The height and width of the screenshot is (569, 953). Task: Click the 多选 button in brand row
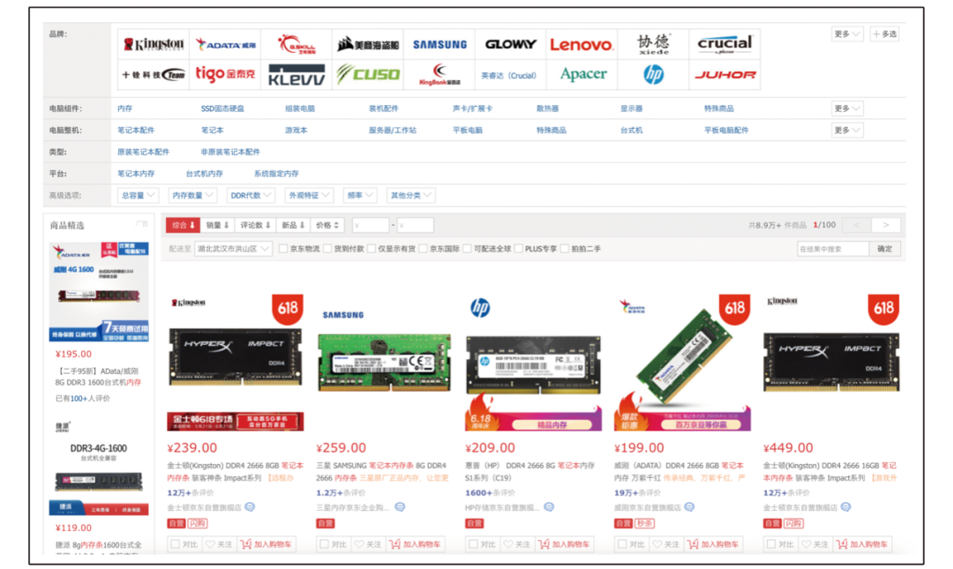[x=884, y=34]
